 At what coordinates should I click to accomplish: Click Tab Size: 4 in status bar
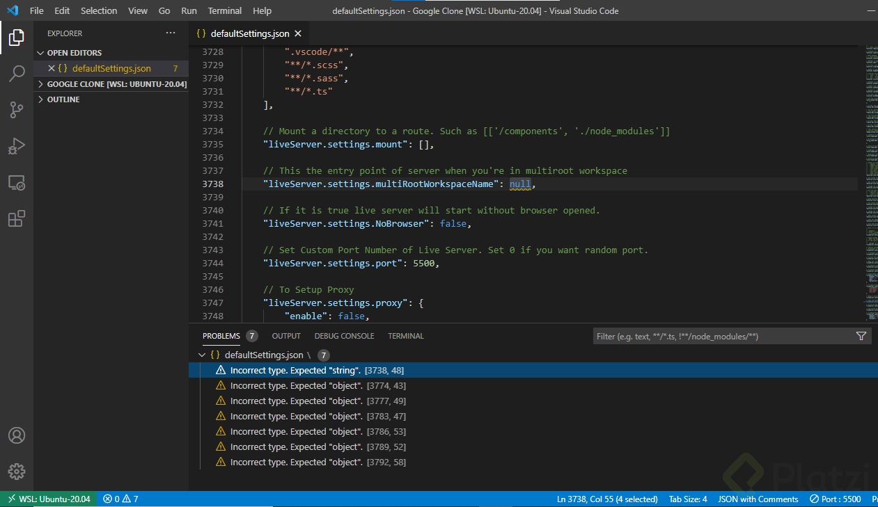tap(688, 499)
